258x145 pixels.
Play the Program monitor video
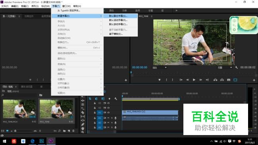coord(194,80)
